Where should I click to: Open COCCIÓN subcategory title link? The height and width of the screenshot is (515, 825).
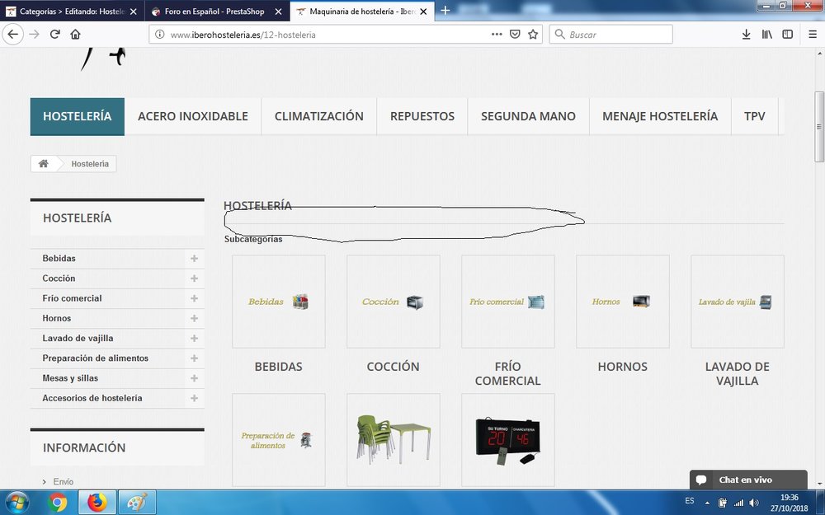point(393,367)
